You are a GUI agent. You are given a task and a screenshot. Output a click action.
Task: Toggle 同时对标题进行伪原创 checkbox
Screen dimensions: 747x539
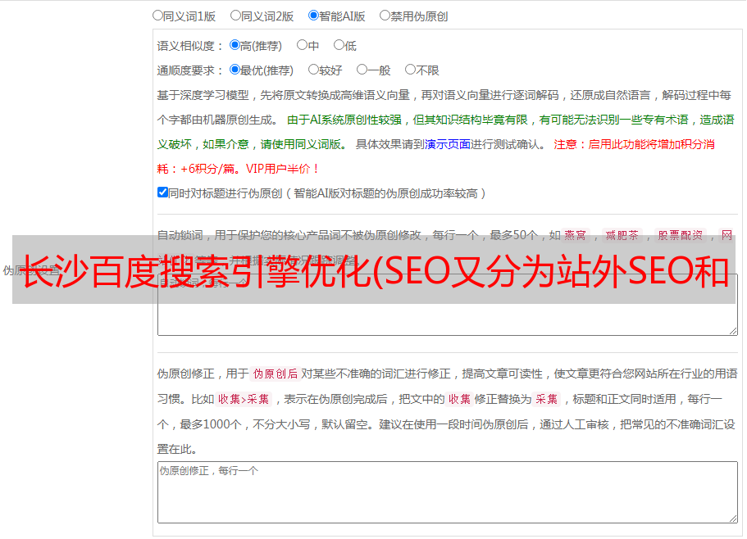tap(162, 192)
